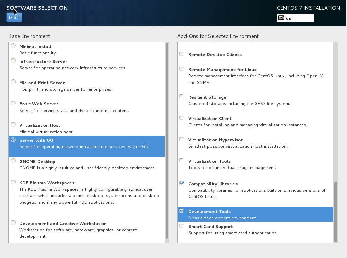This screenshot has height=258, width=347.
Task: Choose Infrastructure Server base environment
Action: [x=13, y=61]
